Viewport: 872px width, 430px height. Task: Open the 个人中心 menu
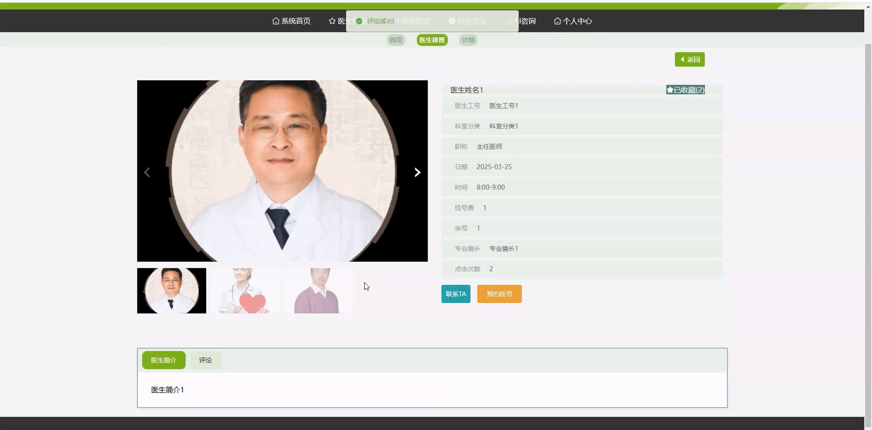[x=577, y=21]
